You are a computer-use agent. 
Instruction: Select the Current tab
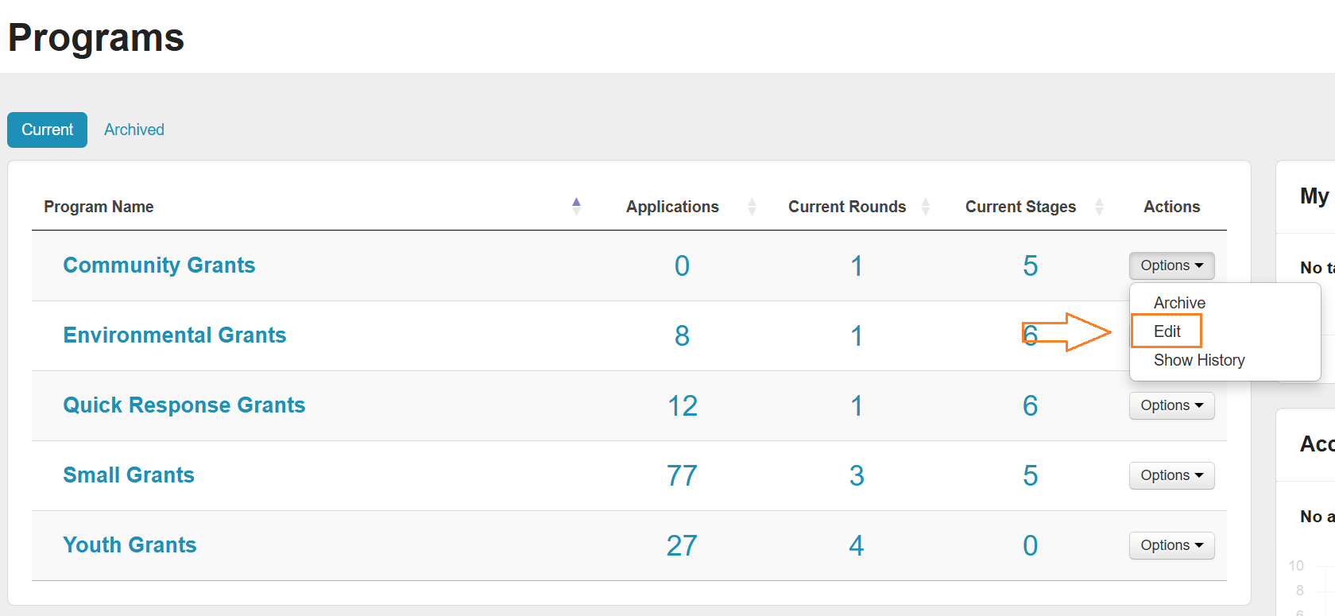pos(47,130)
